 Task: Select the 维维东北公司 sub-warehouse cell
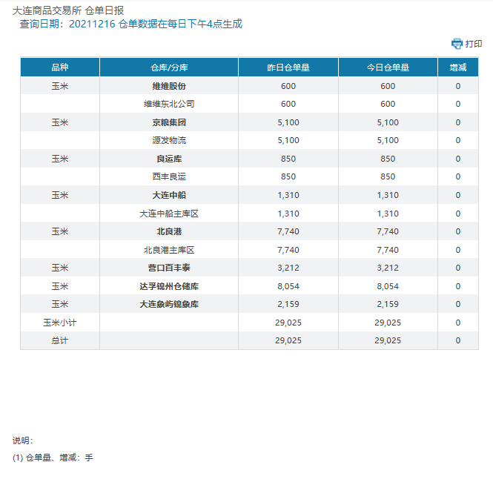click(x=168, y=105)
